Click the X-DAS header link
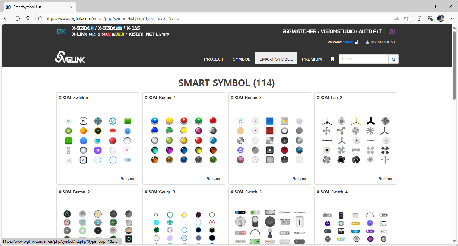 [x=133, y=28]
